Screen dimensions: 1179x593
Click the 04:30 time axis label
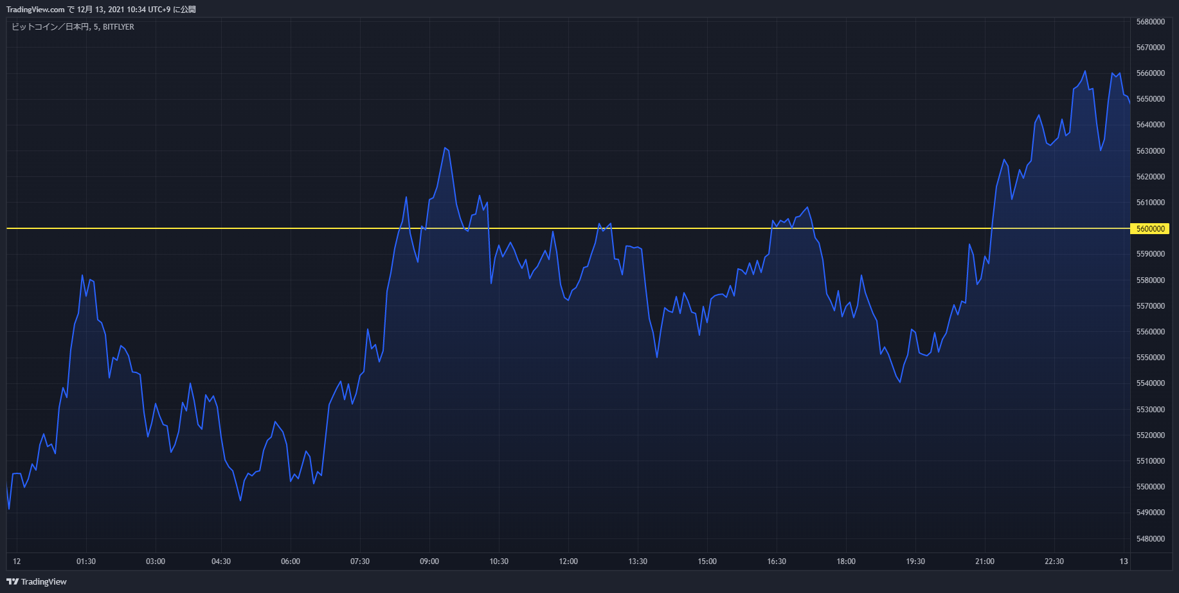pos(221,561)
